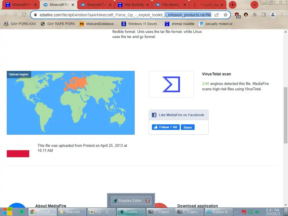Click the padlock site info icon
The image size is (288, 216).
(x=36, y=15)
